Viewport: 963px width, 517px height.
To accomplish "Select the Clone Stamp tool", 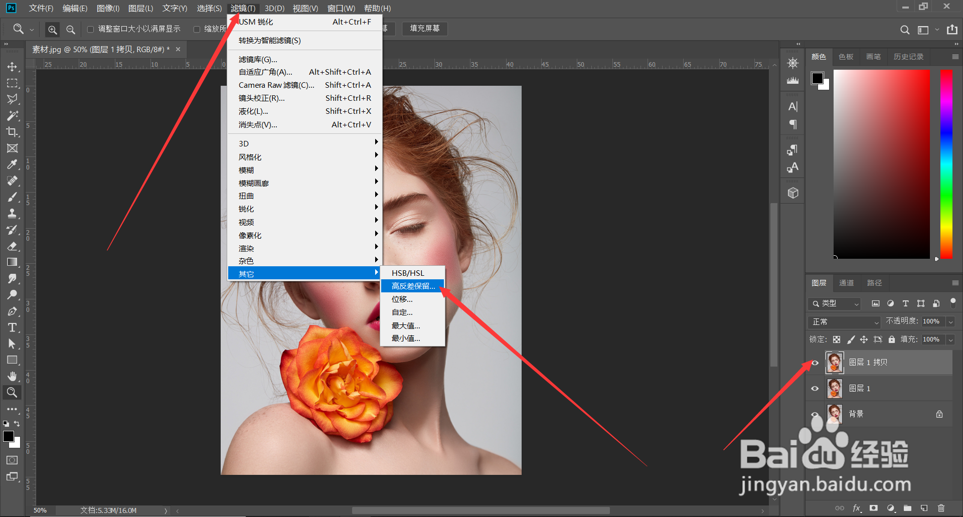I will click(x=13, y=213).
